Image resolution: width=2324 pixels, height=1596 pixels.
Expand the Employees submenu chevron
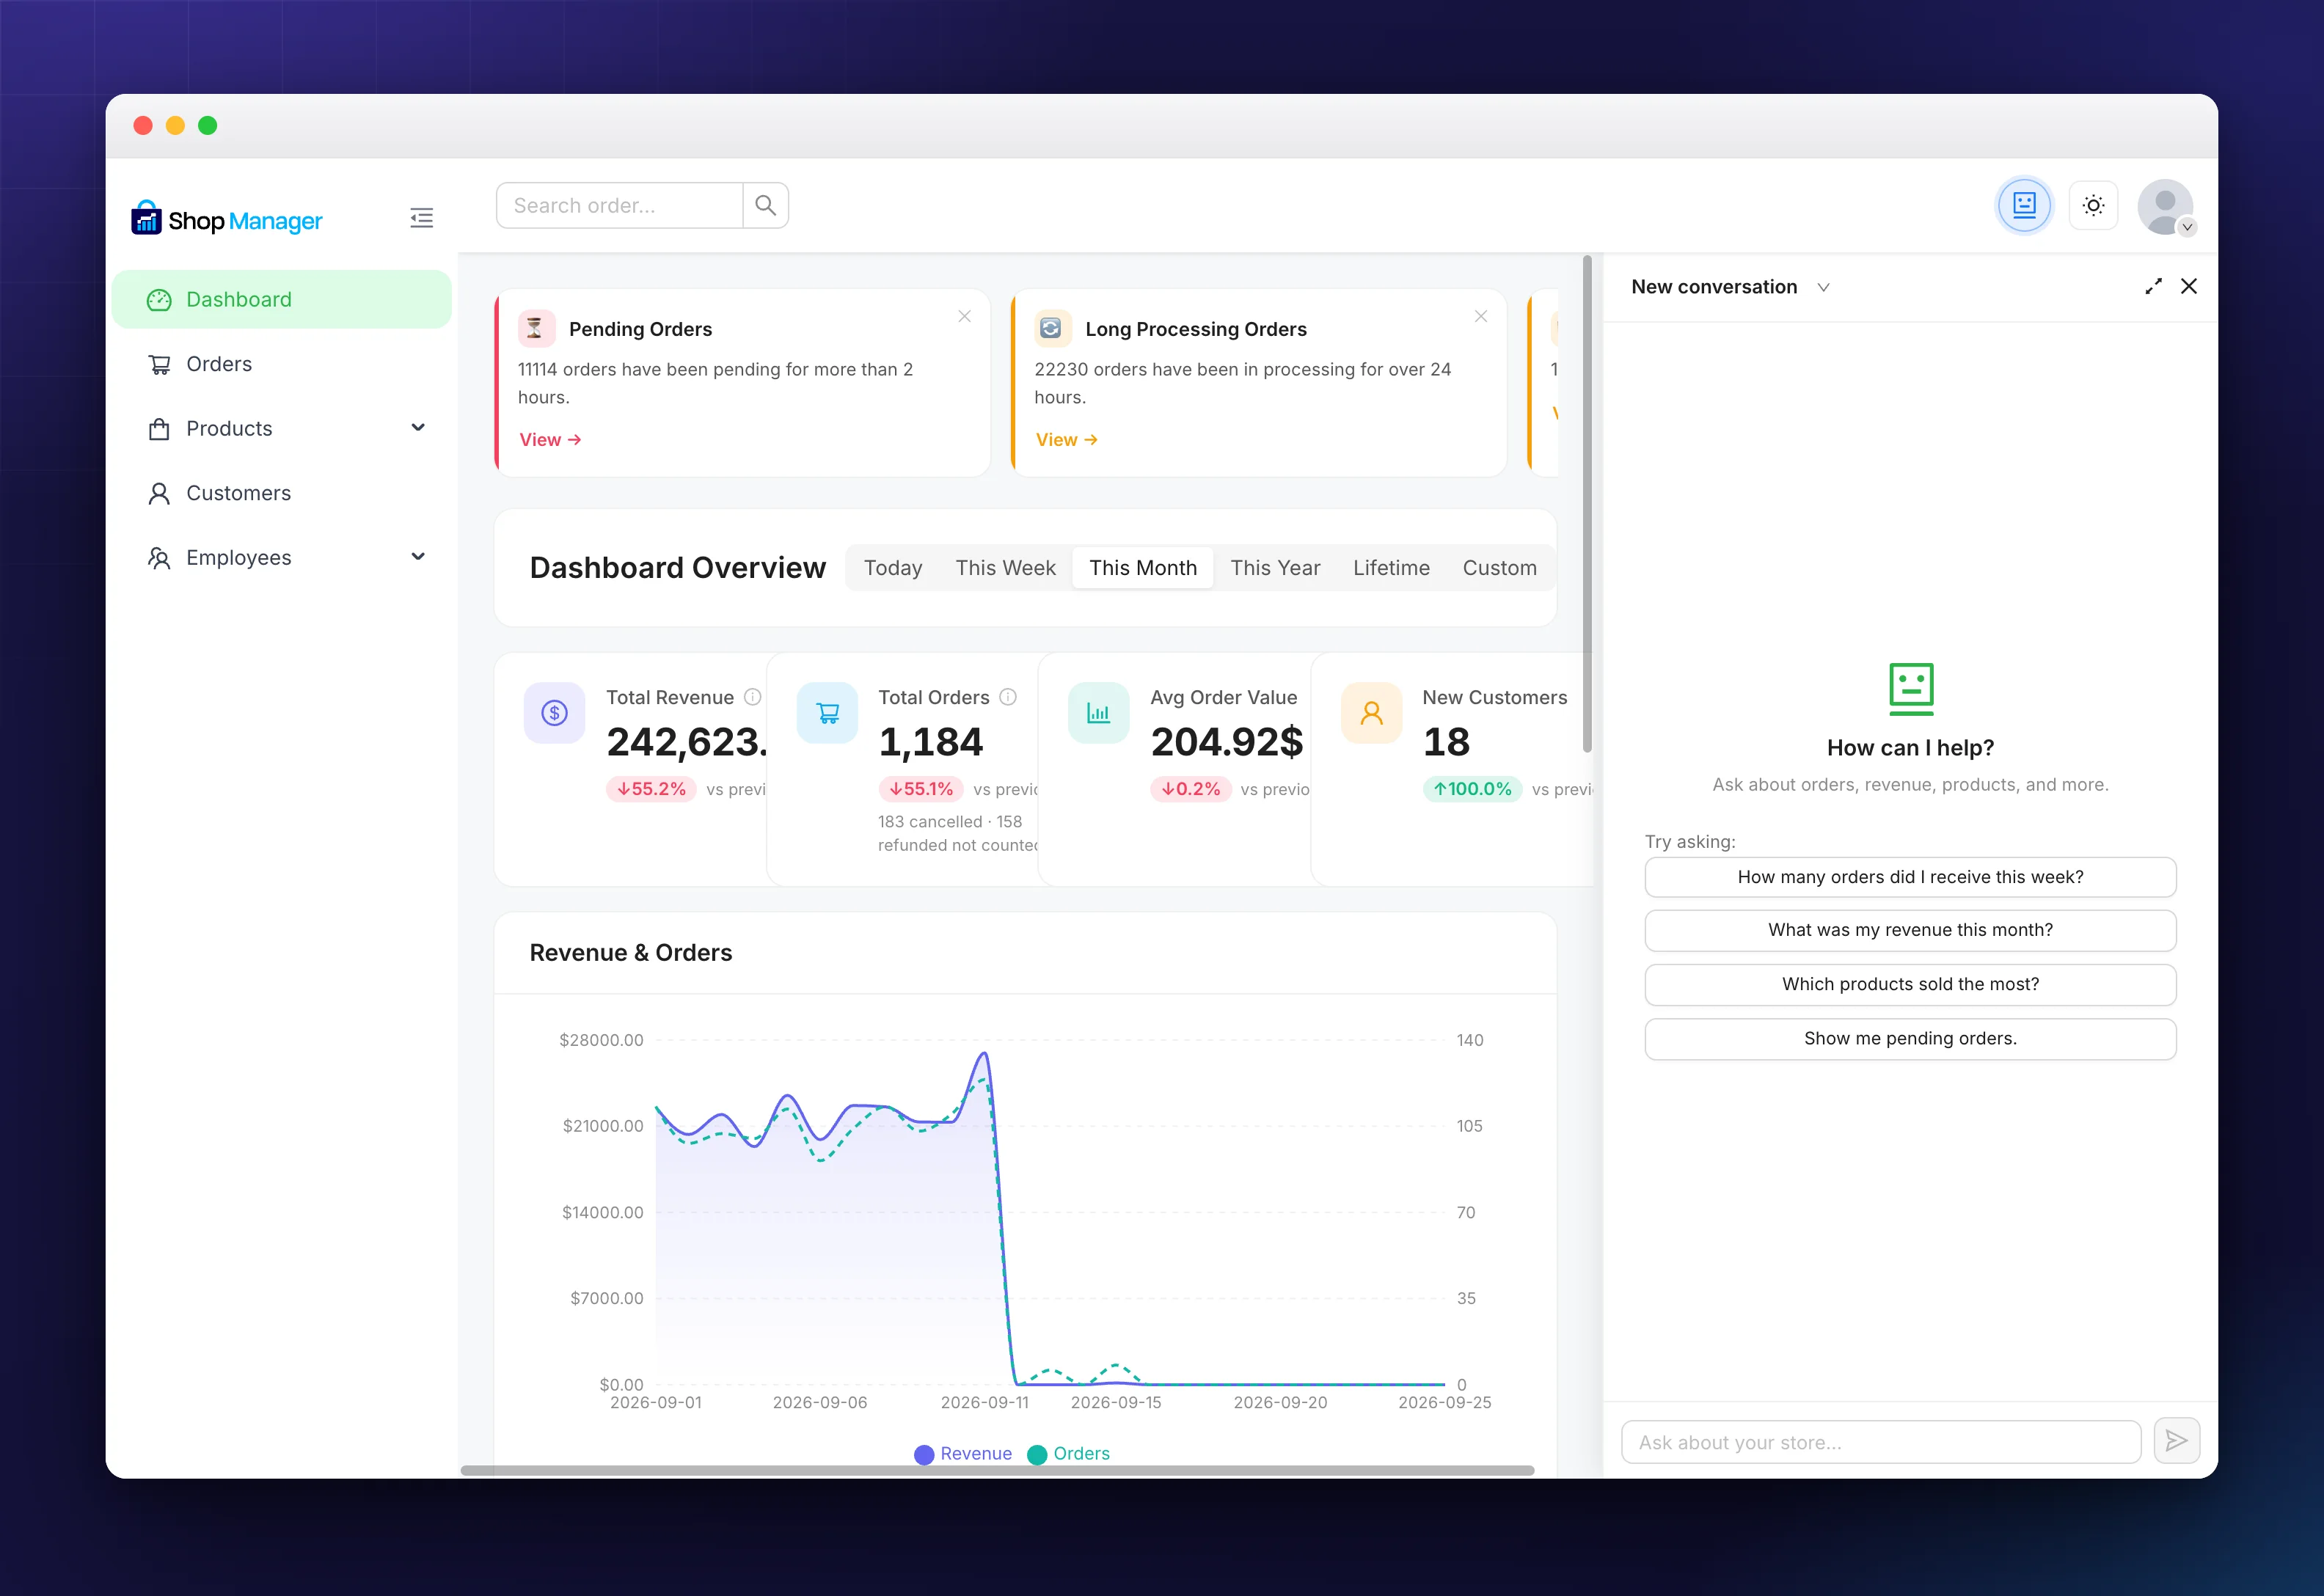pos(418,557)
